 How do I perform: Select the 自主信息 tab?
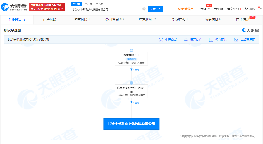pos(243,20)
